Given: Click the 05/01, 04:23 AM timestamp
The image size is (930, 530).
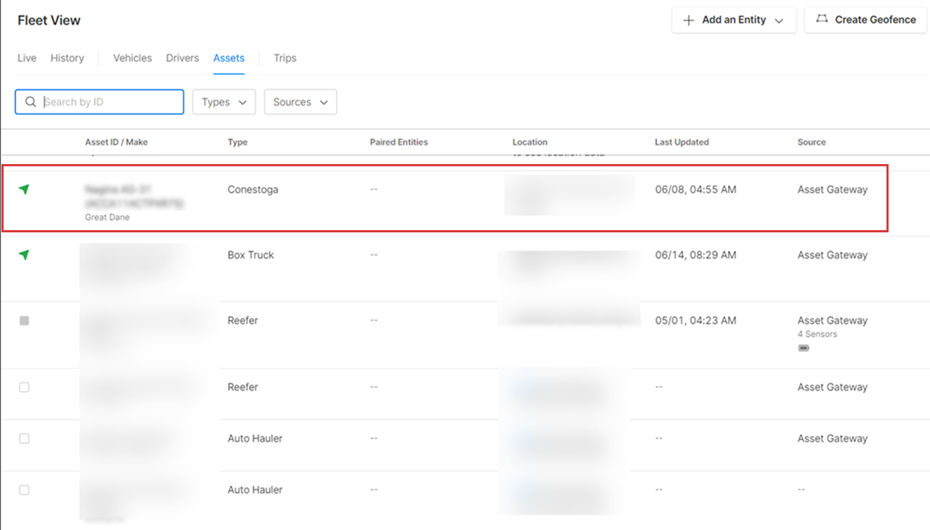Looking at the screenshot, I should 696,320.
